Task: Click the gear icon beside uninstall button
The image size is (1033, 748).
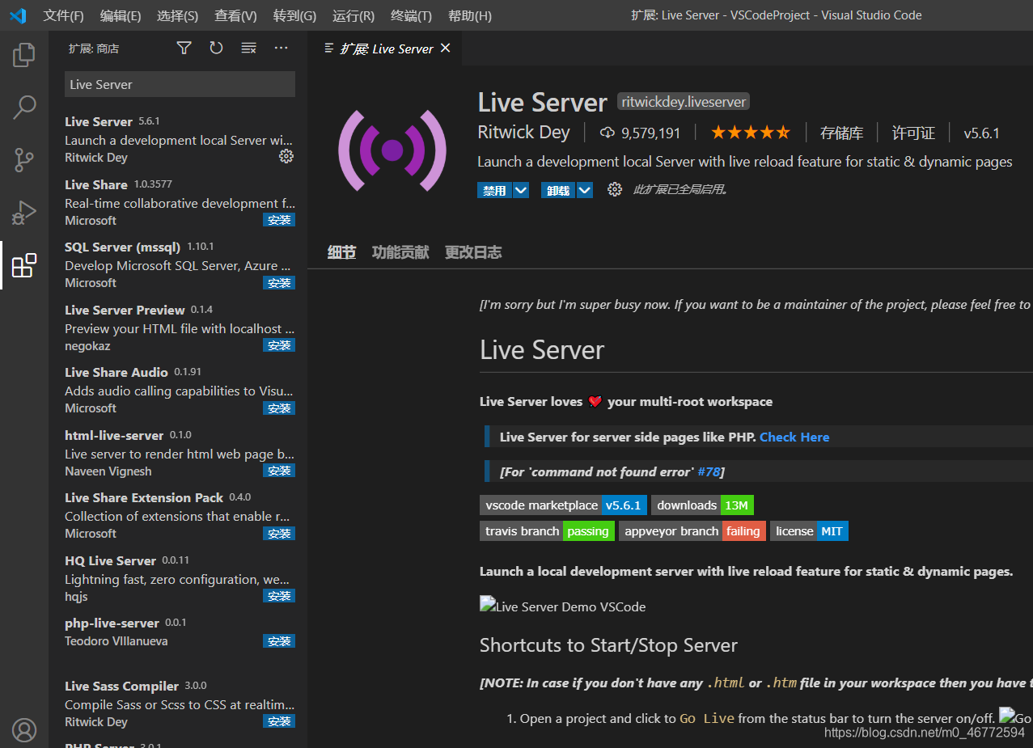Action: pos(615,189)
